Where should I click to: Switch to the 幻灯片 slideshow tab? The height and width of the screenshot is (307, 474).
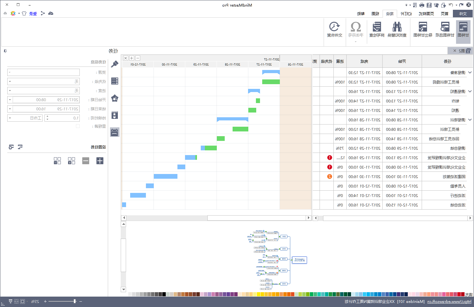click(x=406, y=14)
